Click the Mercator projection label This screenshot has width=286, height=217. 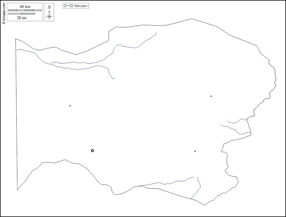[81, 6]
